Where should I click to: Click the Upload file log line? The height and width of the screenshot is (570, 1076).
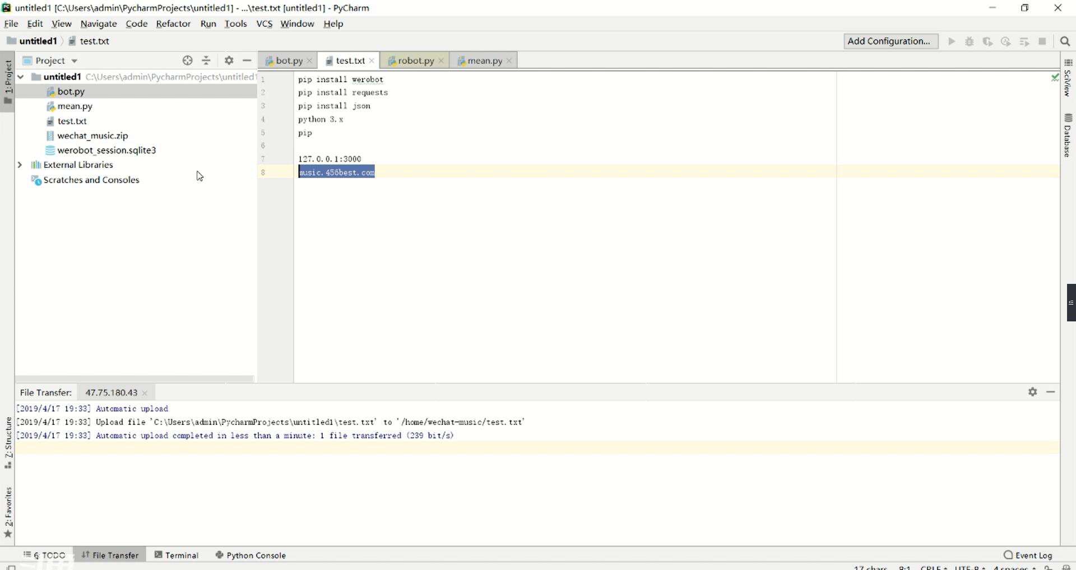(270, 422)
